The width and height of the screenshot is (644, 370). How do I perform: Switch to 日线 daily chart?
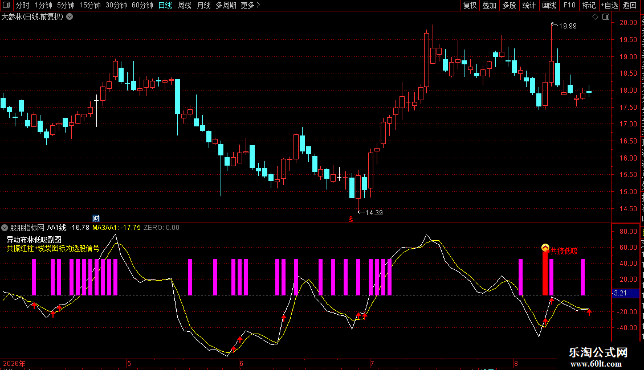point(165,5)
